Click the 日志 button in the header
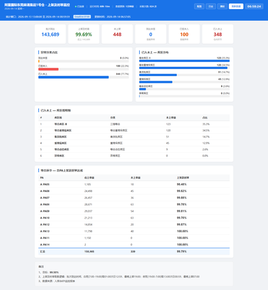 pos(211,6)
